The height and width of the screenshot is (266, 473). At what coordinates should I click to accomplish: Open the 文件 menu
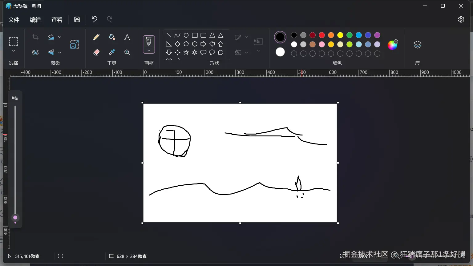(14, 20)
